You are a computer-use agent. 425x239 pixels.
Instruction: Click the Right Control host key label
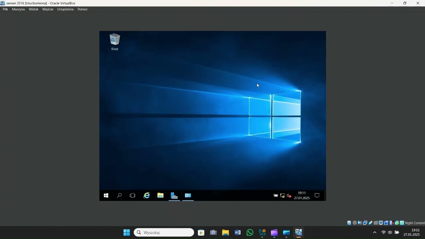[x=415, y=223]
